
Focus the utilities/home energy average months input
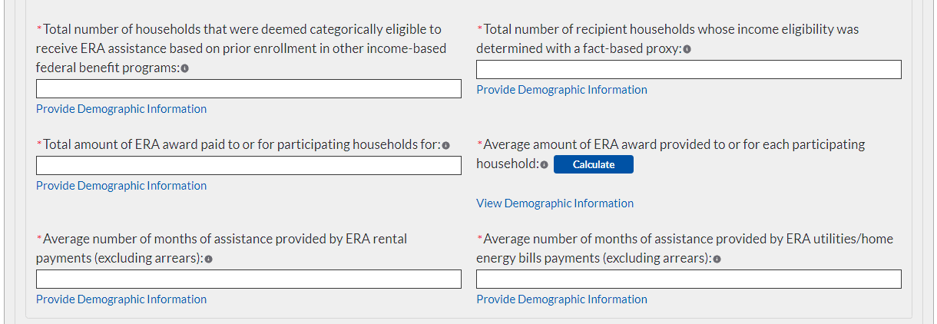pos(688,279)
